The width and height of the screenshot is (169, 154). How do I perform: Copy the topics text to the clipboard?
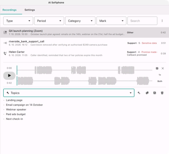click(x=147, y=93)
